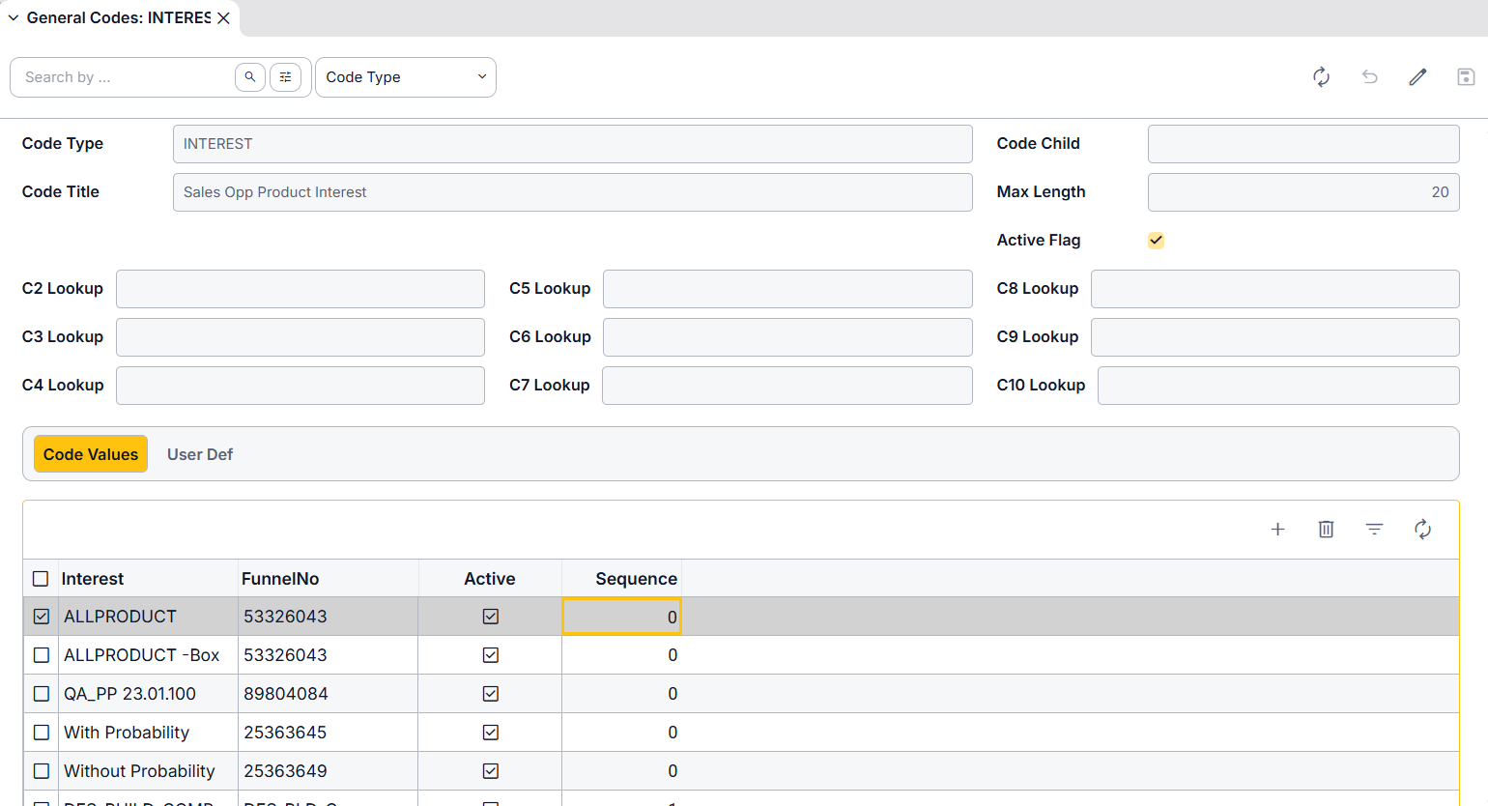Screen dimensions: 1488x806
Task: Select the Code Values tab
Action: pos(91,454)
